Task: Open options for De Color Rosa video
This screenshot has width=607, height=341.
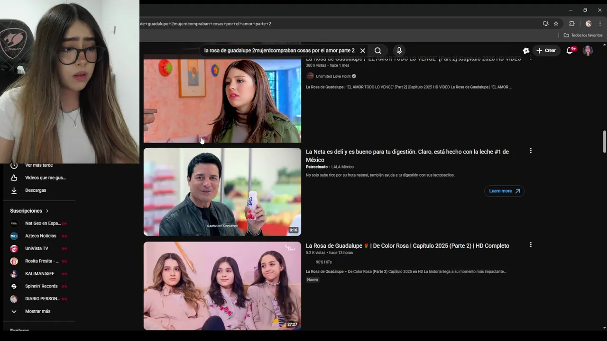Action: click(x=531, y=245)
